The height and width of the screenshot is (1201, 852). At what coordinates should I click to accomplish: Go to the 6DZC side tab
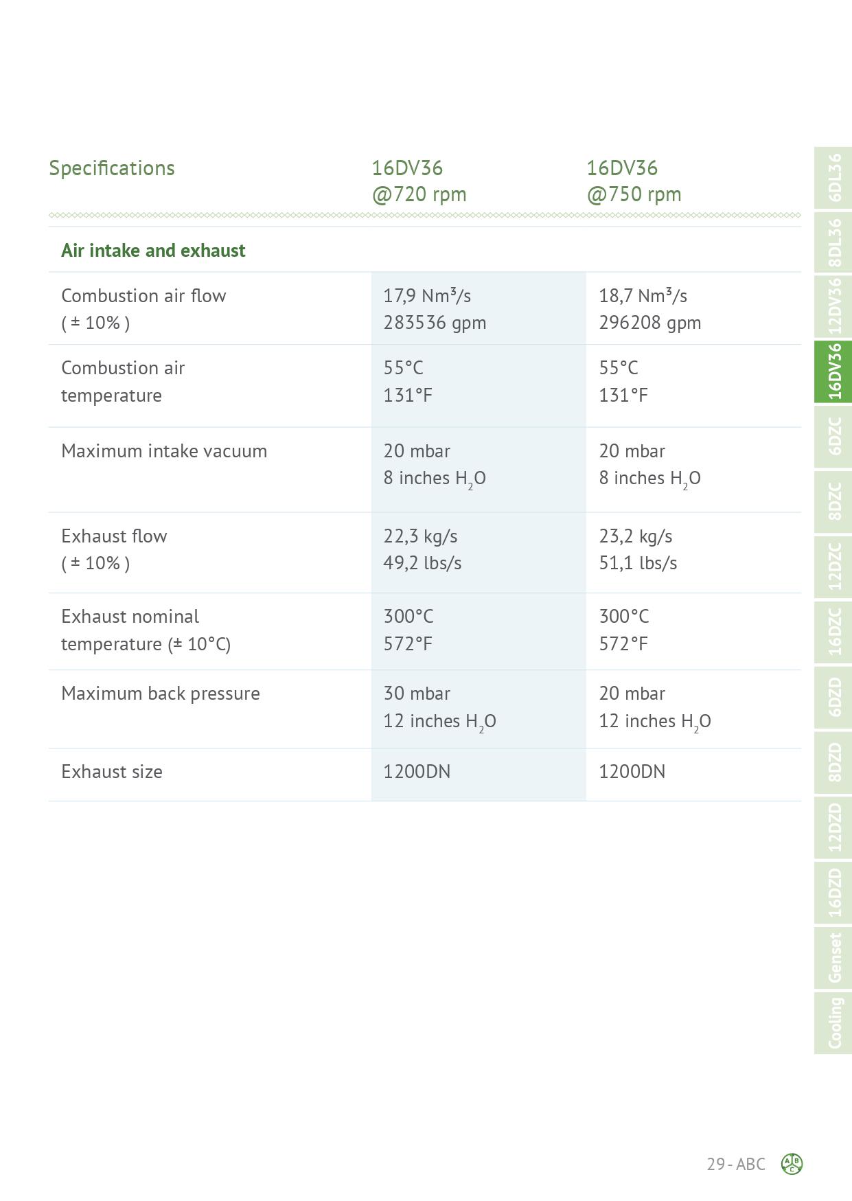coord(833,437)
